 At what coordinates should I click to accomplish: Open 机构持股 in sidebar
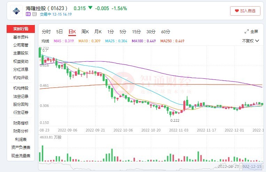tap(21, 88)
